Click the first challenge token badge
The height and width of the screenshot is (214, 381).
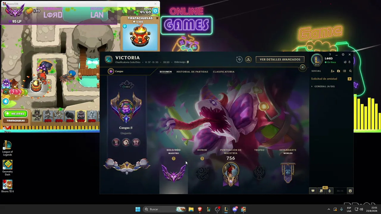(x=116, y=142)
